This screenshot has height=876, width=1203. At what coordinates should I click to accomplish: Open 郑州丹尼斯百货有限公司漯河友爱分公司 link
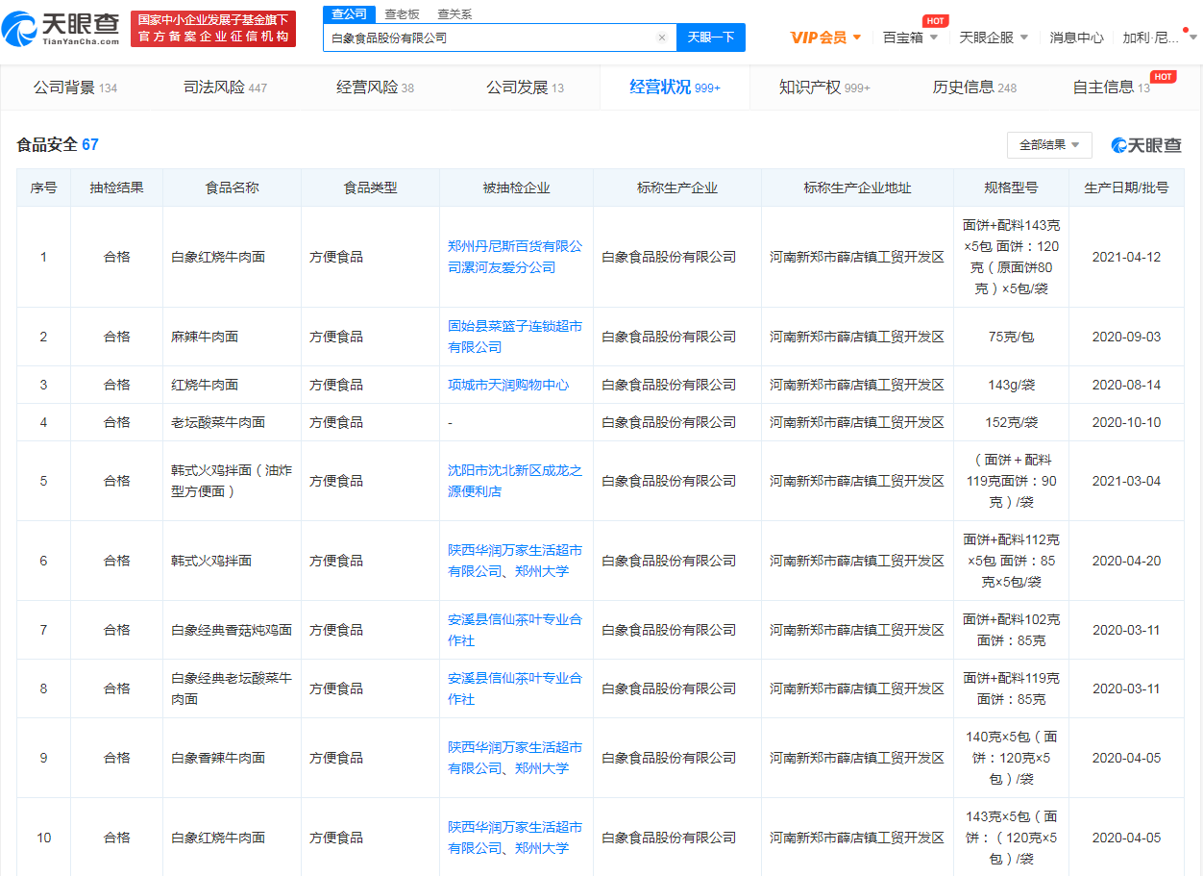(515, 257)
